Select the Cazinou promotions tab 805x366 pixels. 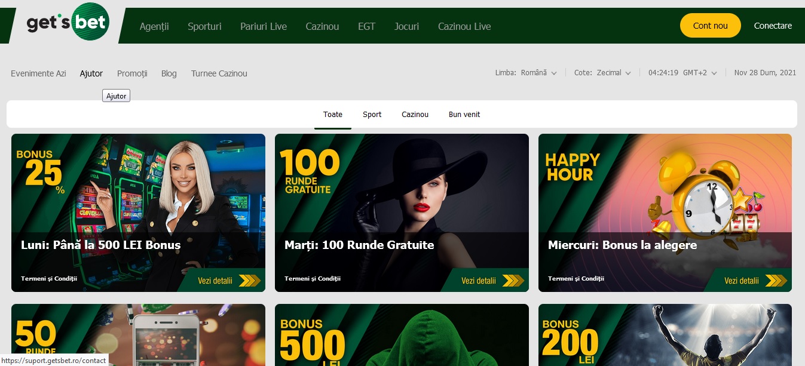pyautogui.click(x=415, y=115)
